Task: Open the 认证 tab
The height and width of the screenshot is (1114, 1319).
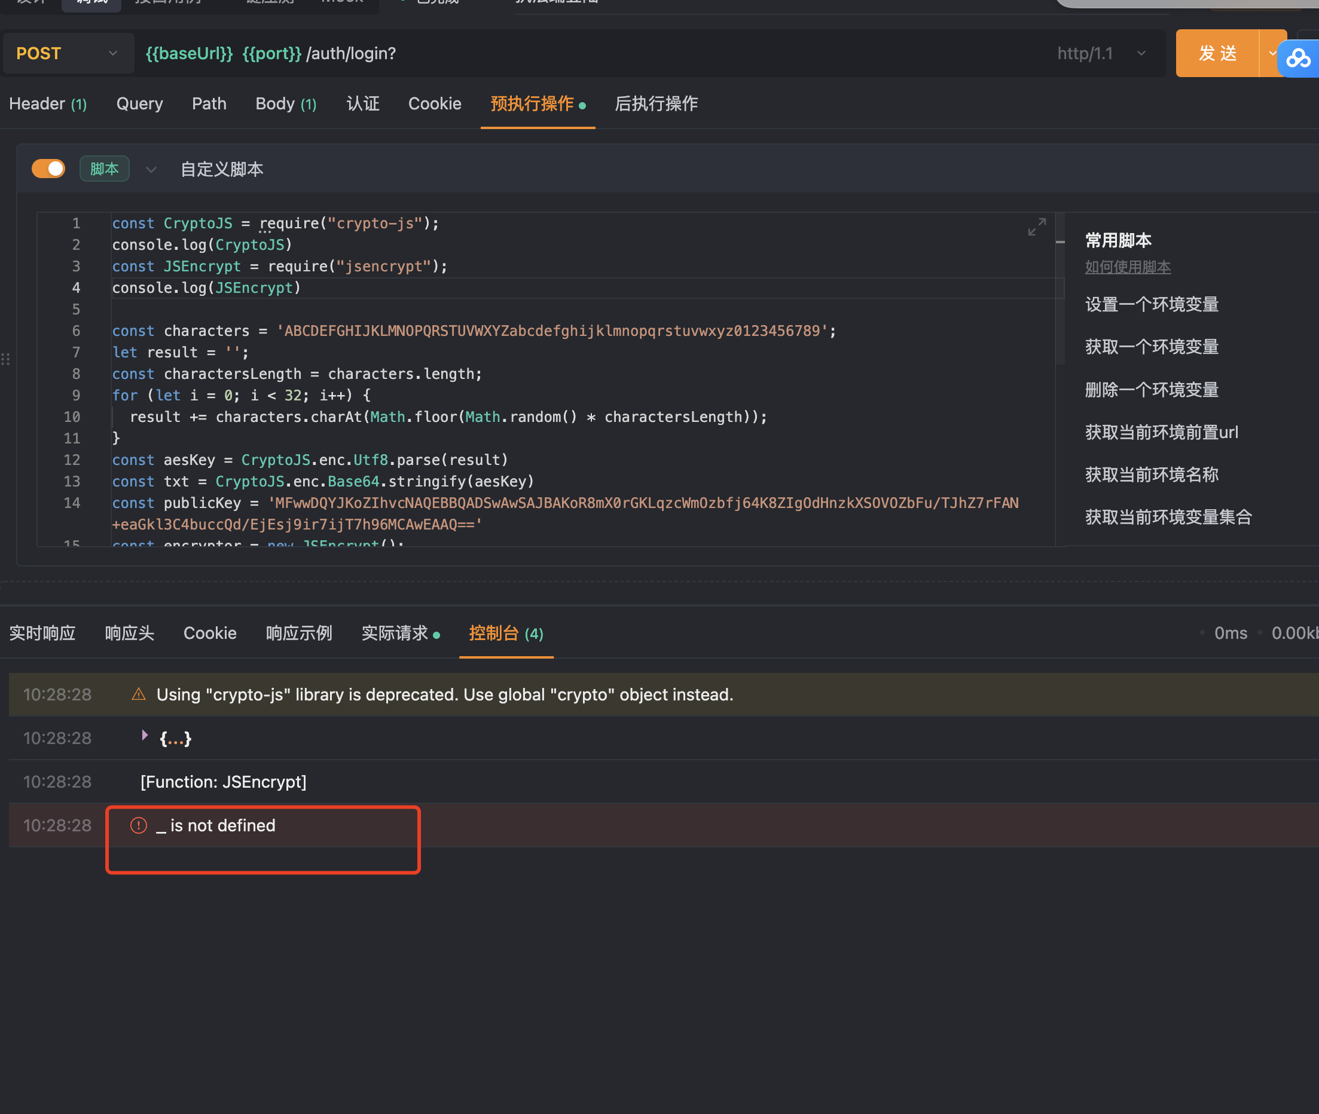Action: (x=362, y=103)
